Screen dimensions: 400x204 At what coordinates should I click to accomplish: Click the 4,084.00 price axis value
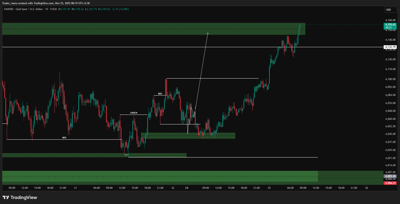[x=390, y=95]
